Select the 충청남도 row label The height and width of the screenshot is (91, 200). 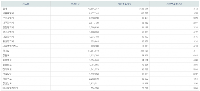(7, 65)
